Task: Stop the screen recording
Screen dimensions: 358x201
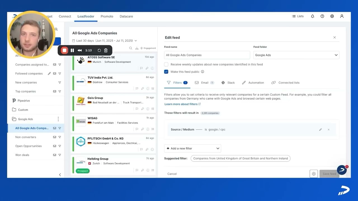Action: click(x=65, y=50)
